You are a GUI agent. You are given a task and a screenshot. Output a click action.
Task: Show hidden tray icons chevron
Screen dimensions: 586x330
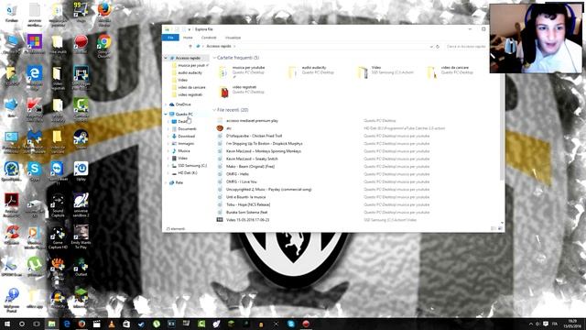tap(531, 324)
